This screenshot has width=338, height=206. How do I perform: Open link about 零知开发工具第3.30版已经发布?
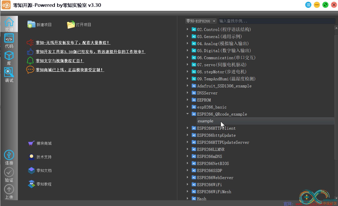[x=91, y=52]
